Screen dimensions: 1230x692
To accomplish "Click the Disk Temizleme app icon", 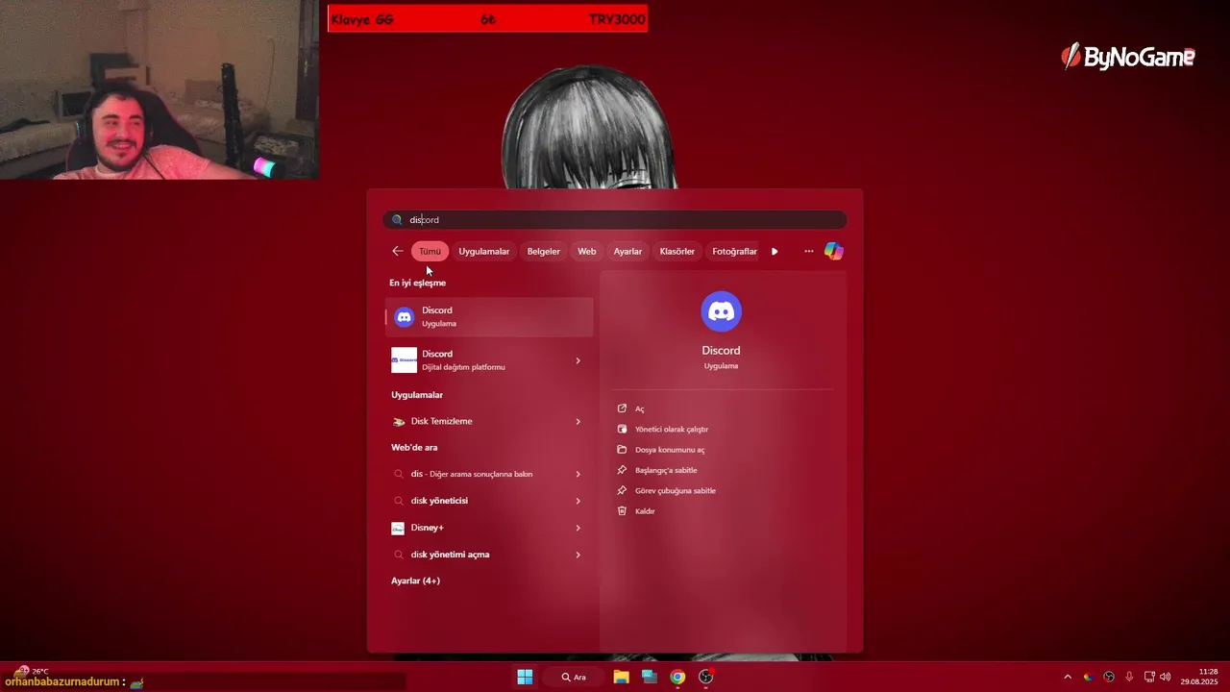I will pos(399,421).
